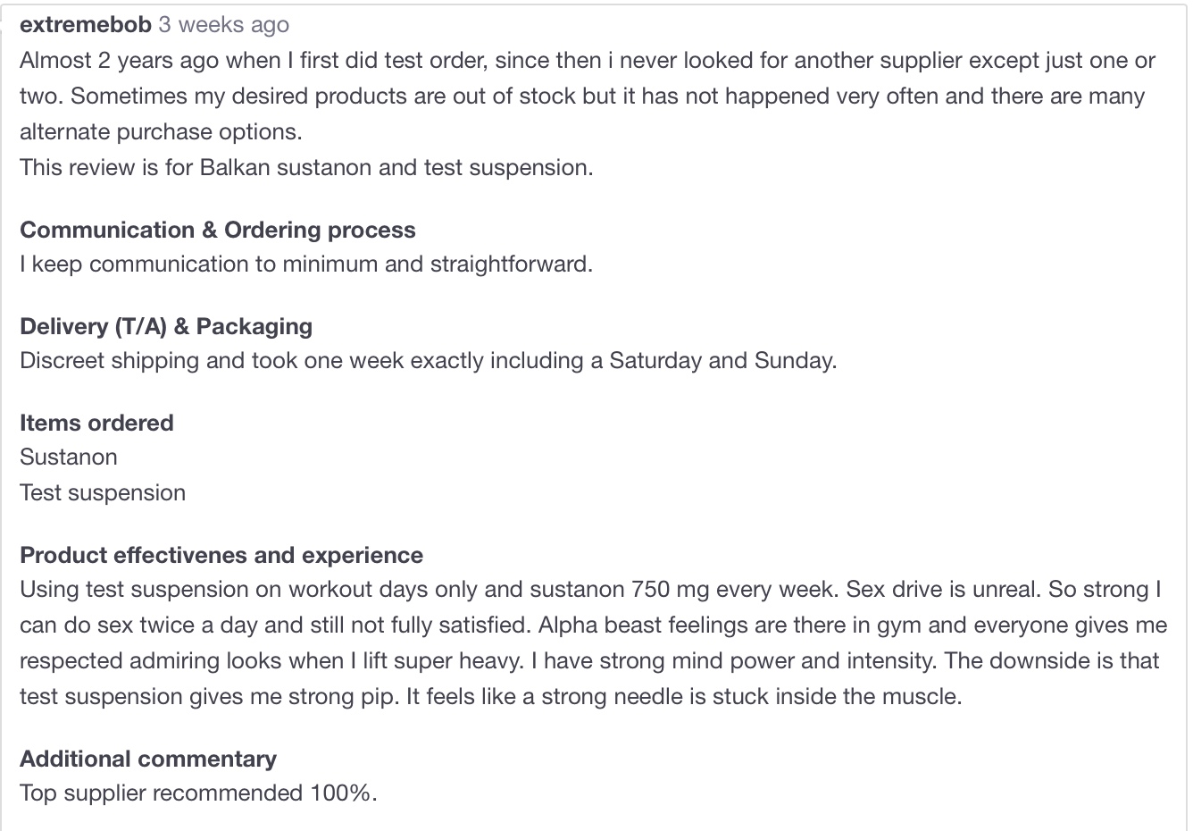Click the "Test suspension" item line
1193x831 pixels.
click(103, 492)
